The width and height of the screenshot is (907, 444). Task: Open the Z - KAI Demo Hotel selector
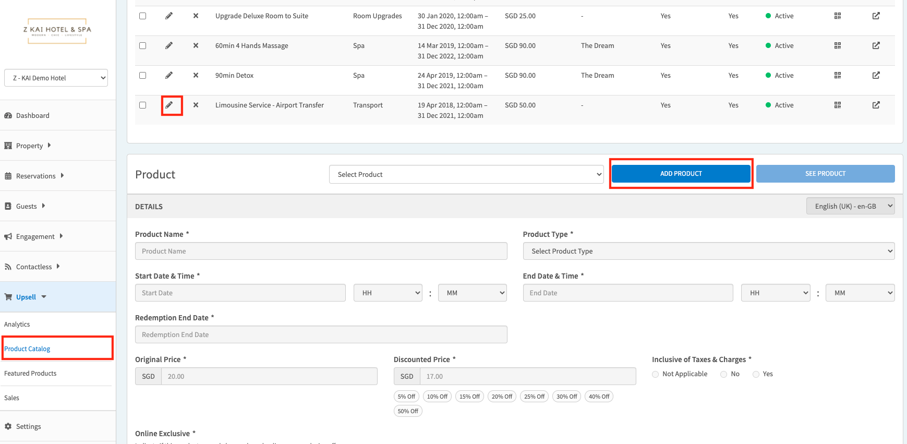(56, 78)
